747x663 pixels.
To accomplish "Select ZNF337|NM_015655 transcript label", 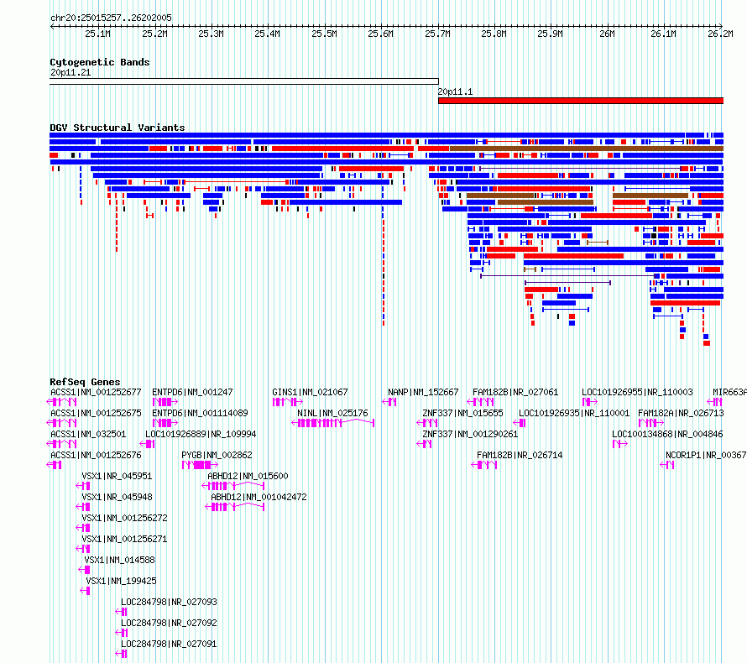I will point(462,413).
